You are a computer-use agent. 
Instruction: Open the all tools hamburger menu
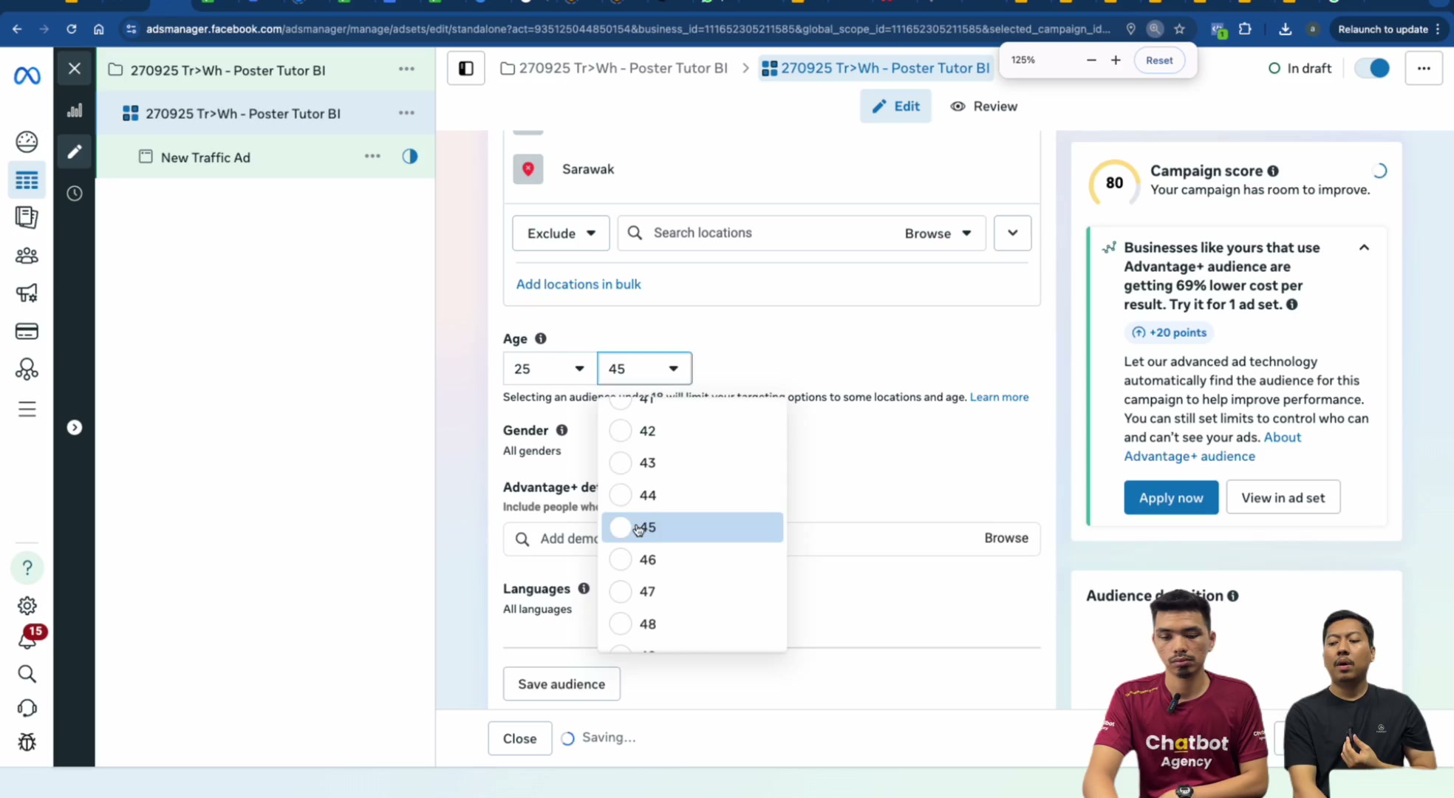pos(27,409)
